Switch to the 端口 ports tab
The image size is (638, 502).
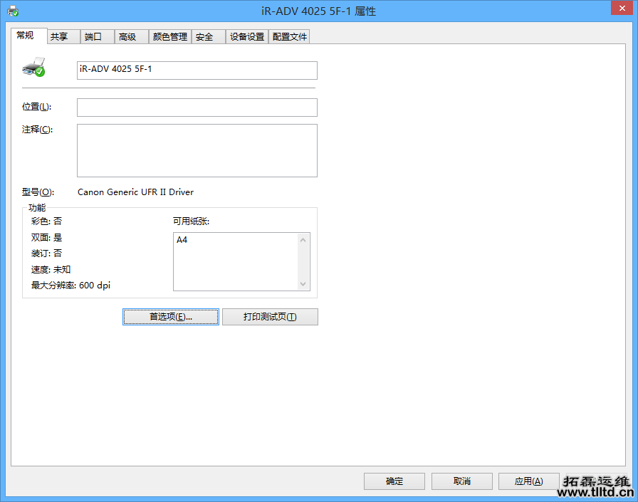pos(93,36)
